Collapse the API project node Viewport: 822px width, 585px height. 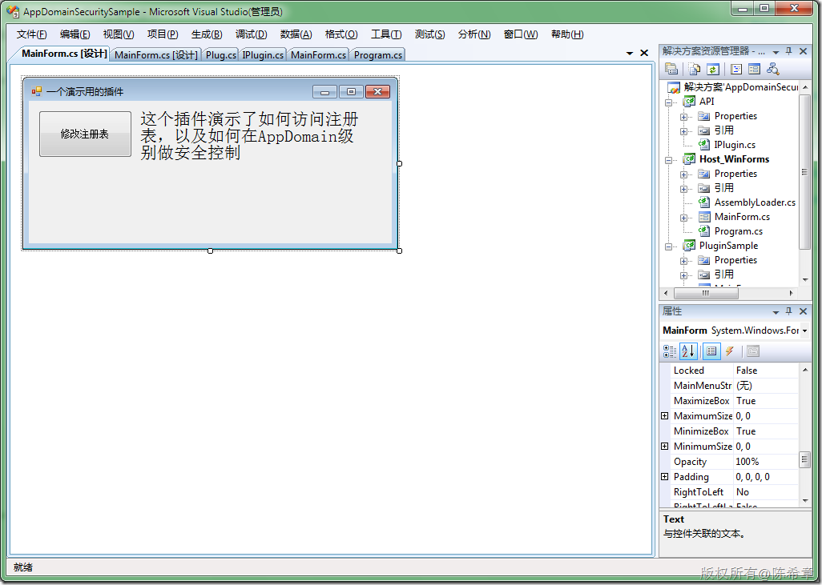[668, 102]
